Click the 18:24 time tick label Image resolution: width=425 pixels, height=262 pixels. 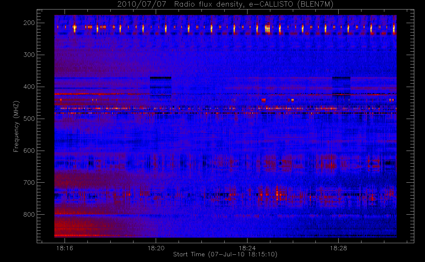(247, 248)
